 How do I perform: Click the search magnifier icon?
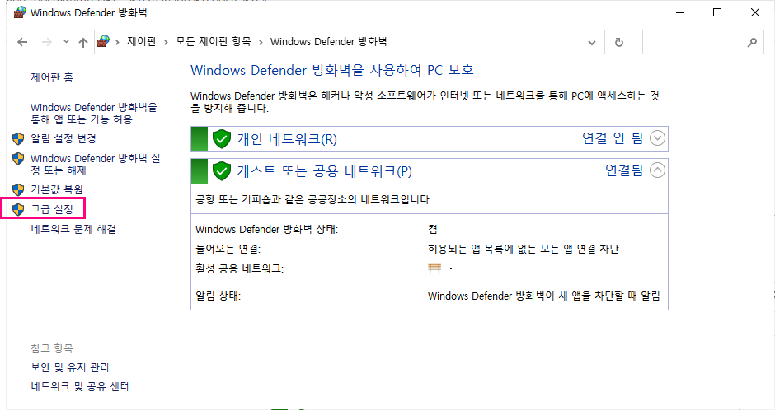pos(752,43)
